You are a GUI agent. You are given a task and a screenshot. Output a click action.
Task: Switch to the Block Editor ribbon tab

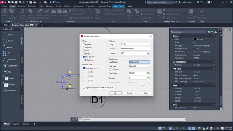[119, 7]
